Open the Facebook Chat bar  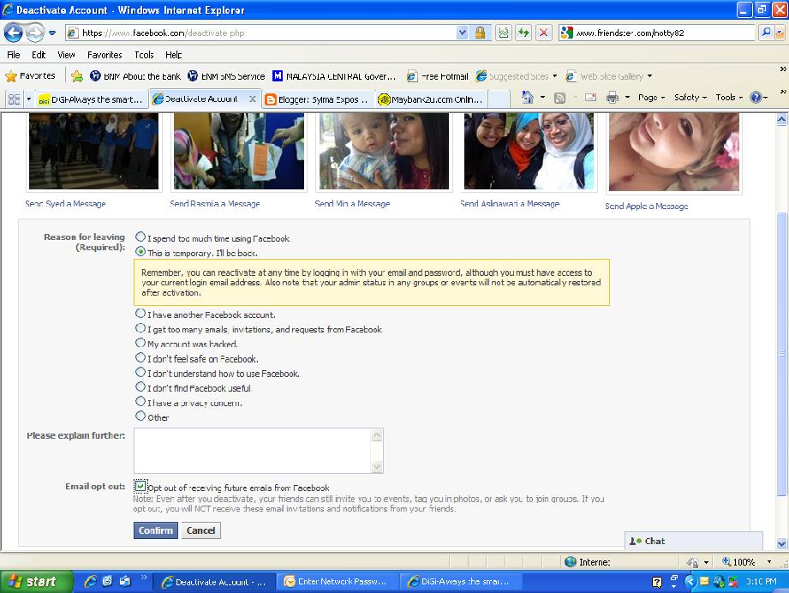(x=693, y=541)
